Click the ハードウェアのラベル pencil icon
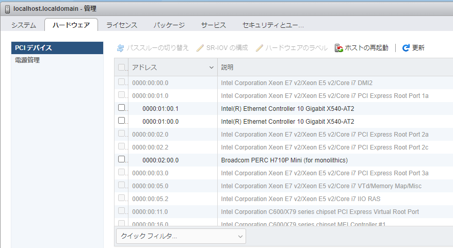The height and width of the screenshot is (248, 453). [260, 48]
